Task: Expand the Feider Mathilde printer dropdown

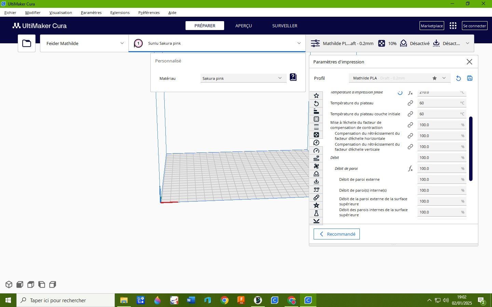Action: tap(84, 43)
